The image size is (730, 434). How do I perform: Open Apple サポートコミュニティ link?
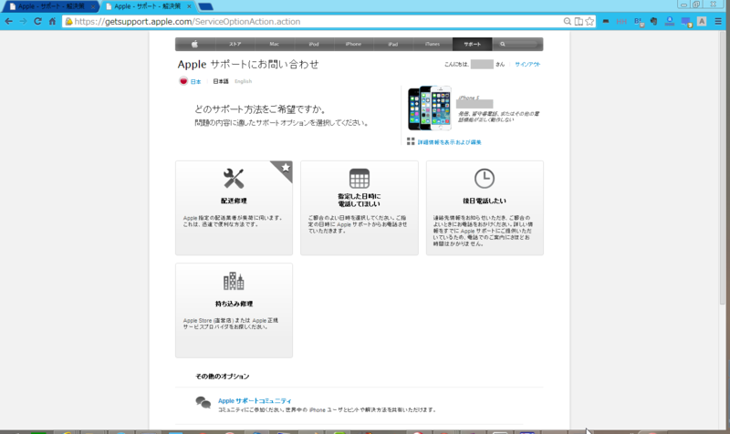tap(255, 401)
